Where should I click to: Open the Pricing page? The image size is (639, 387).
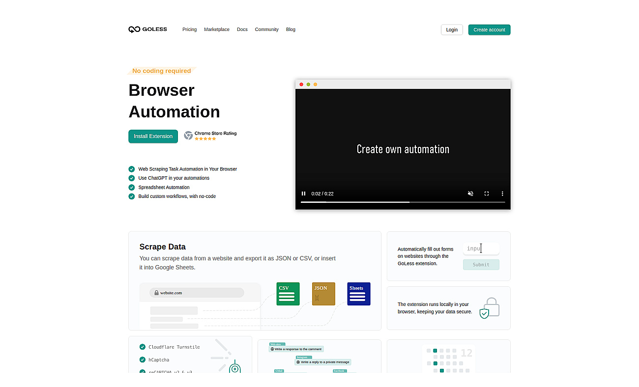(189, 29)
